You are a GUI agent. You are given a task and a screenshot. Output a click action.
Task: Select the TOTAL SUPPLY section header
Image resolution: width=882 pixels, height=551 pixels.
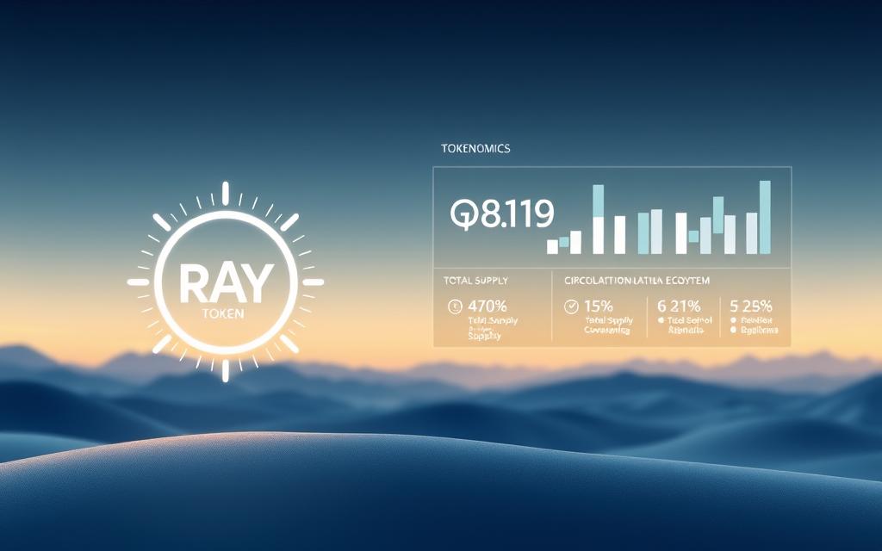tap(475, 281)
